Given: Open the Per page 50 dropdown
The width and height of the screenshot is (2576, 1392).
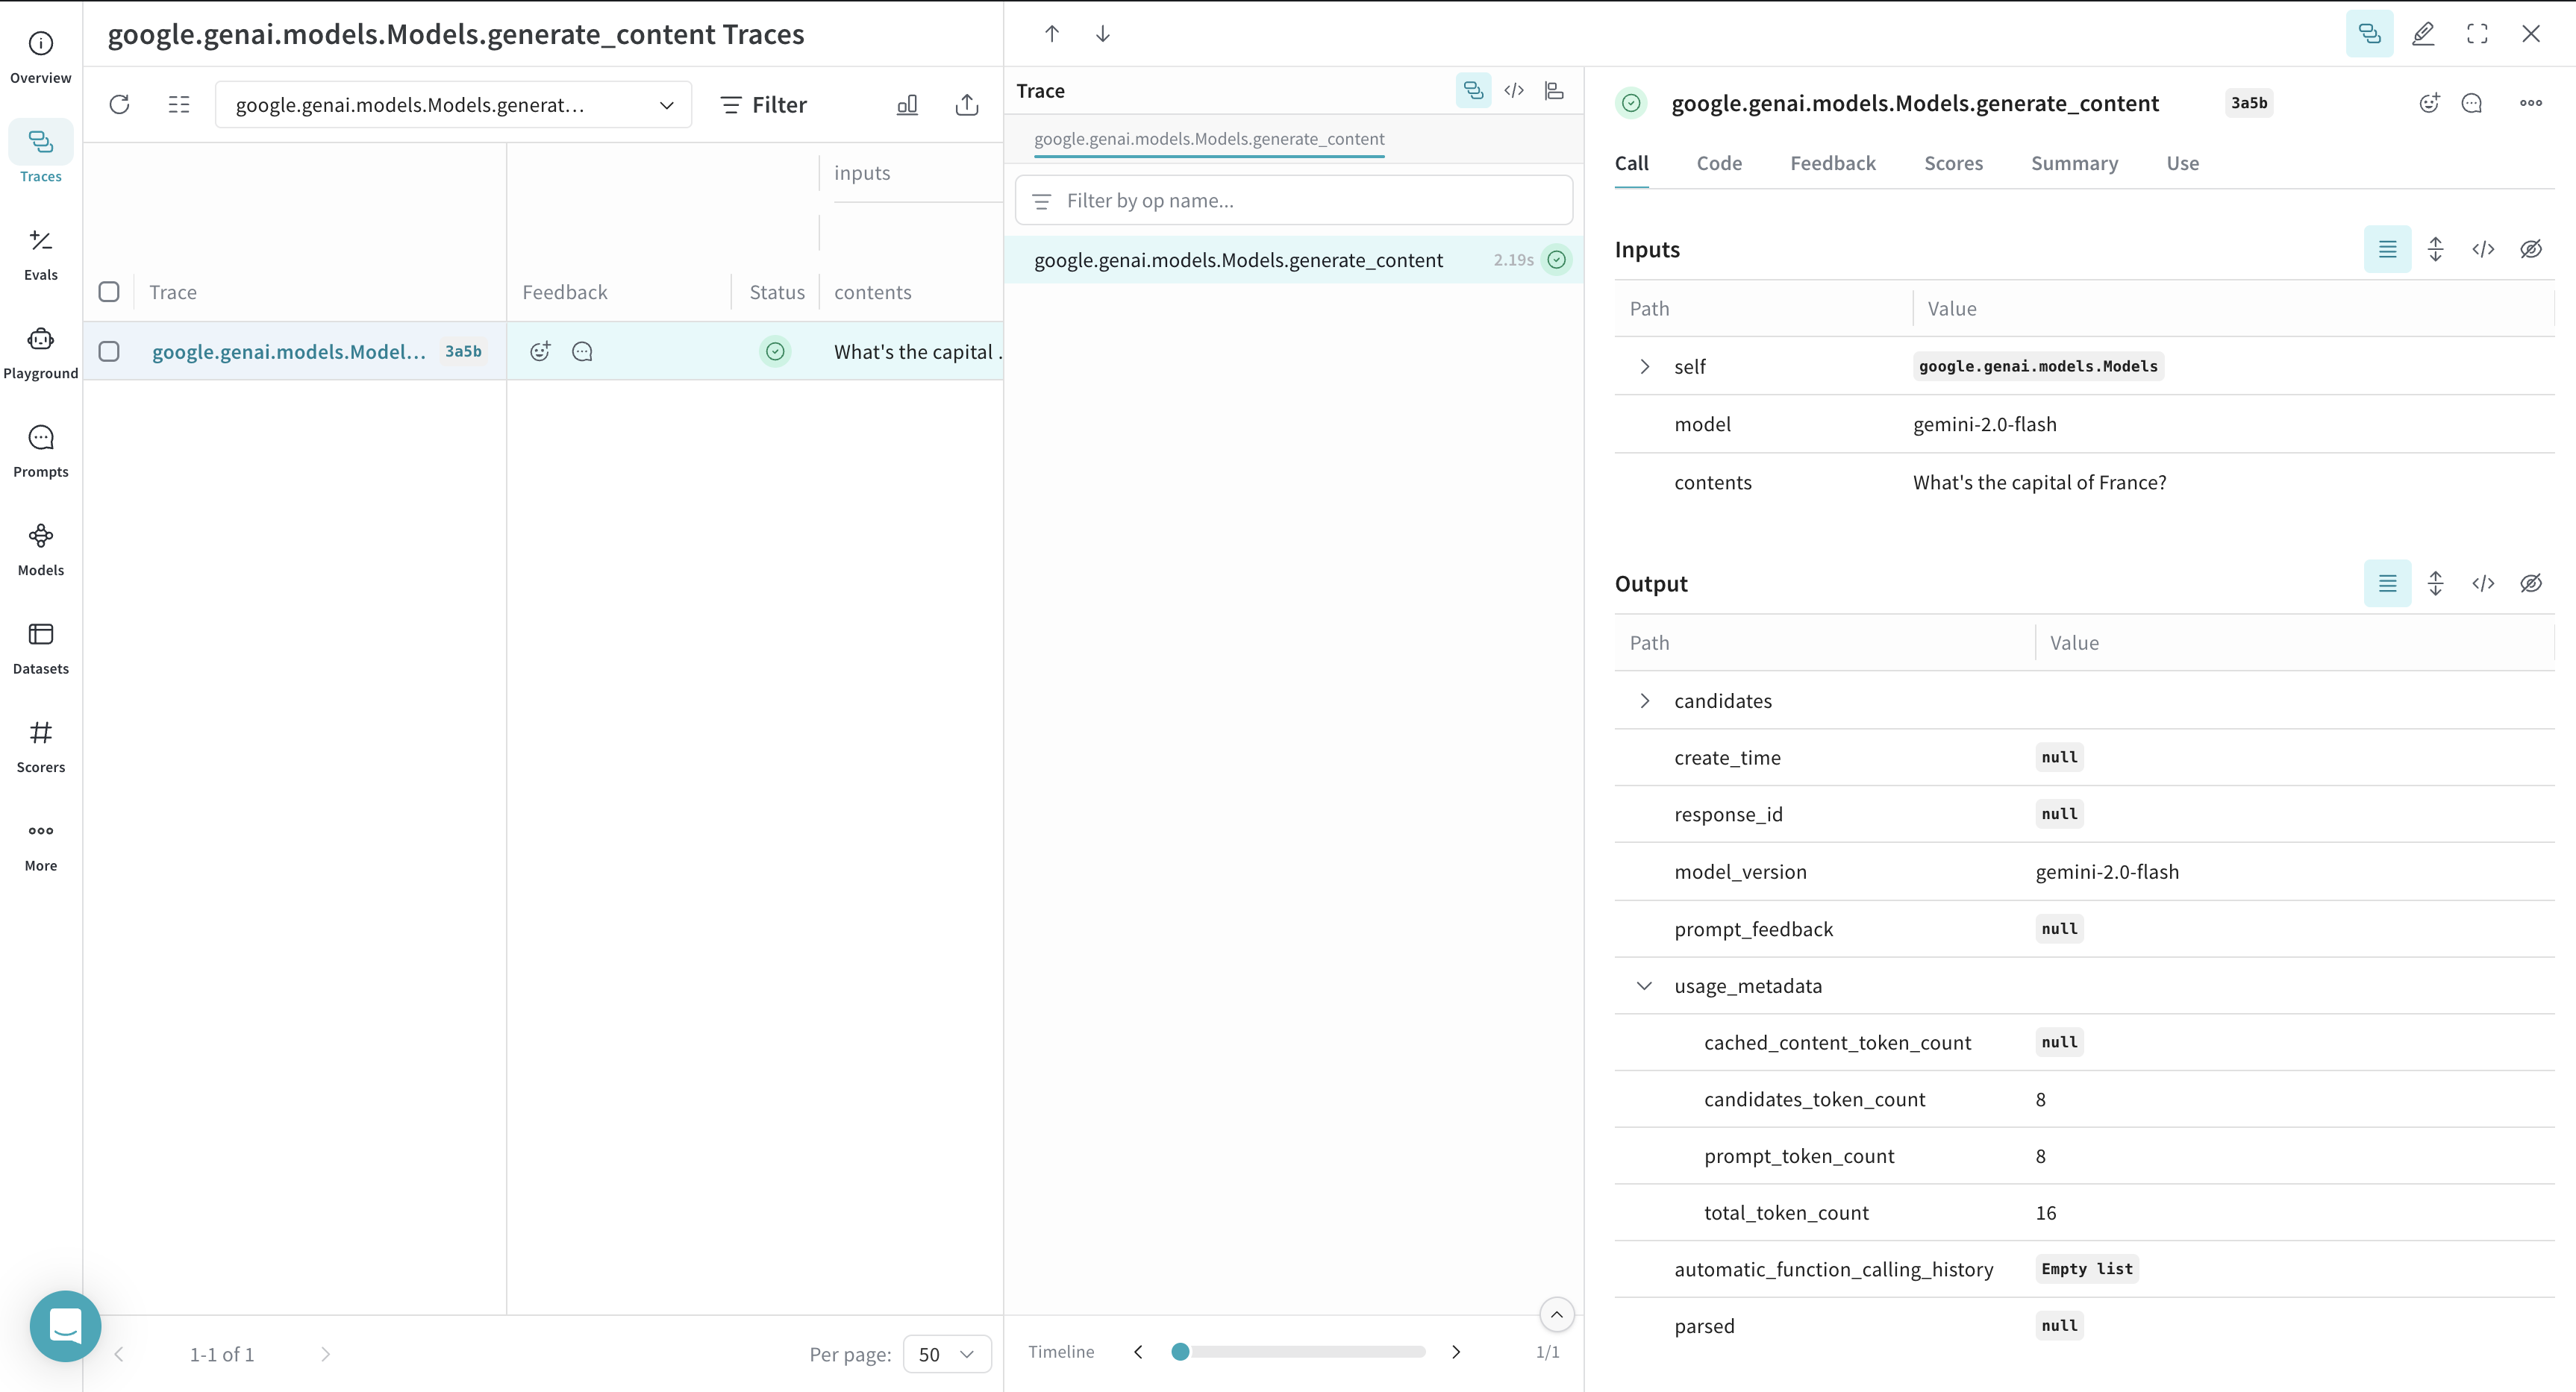Looking at the screenshot, I should [946, 1354].
